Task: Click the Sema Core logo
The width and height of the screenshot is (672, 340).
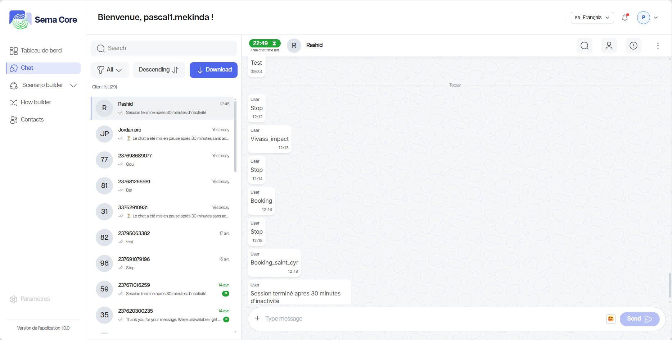Action: coord(43,20)
